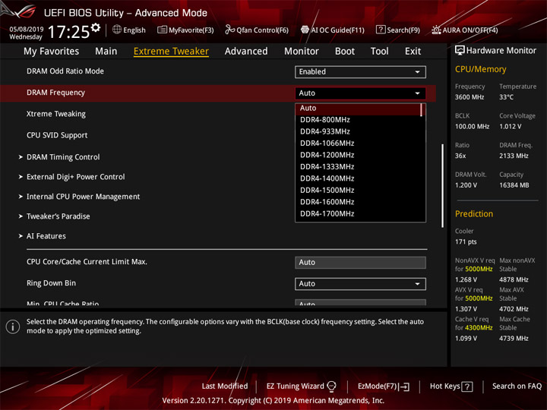
Task: Go to the Advanced tab
Action: 246,52
